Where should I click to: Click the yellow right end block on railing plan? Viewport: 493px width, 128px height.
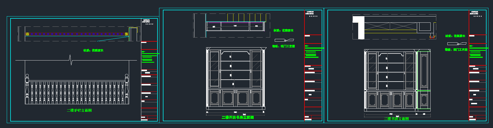click(126, 34)
